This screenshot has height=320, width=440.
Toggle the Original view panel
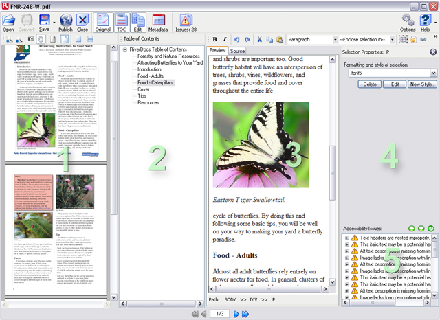(103, 23)
